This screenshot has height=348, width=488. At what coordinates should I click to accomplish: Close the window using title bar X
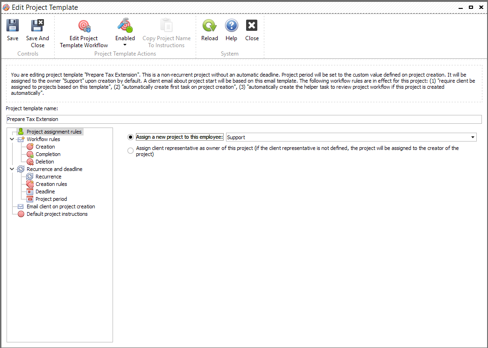[481, 7]
